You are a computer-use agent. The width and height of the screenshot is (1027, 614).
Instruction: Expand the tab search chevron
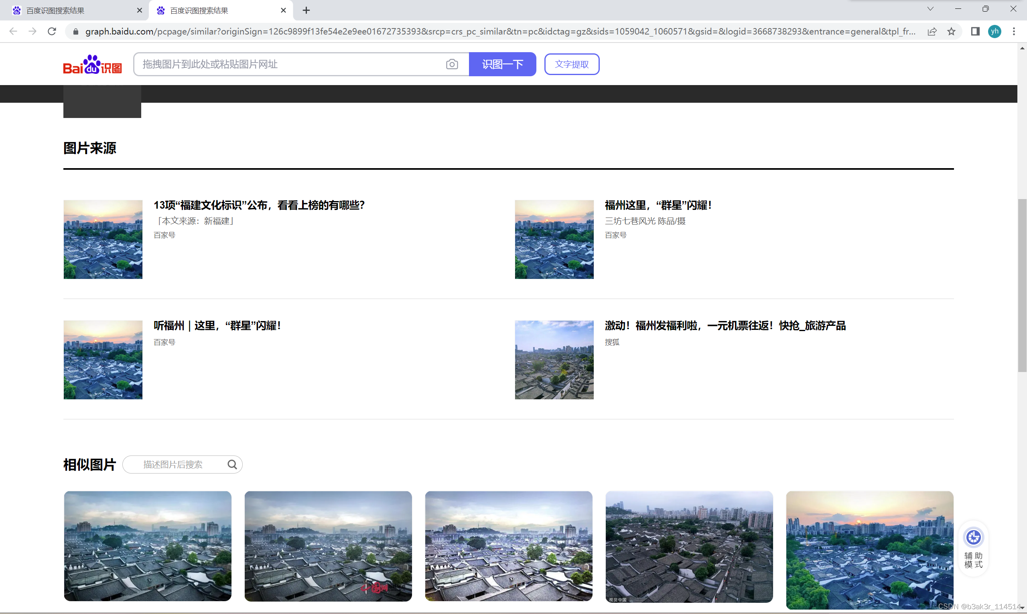click(x=930, y=9)
